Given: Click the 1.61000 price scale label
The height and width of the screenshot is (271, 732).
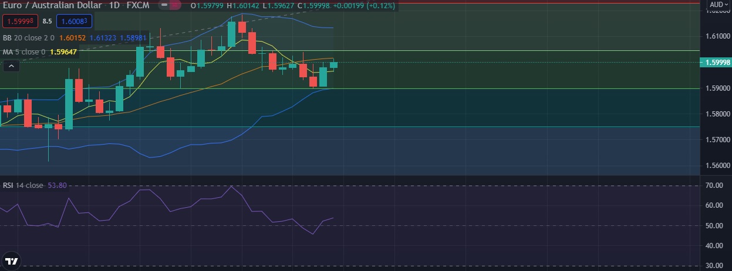Looking at the screenshot, I should (717, 36).
